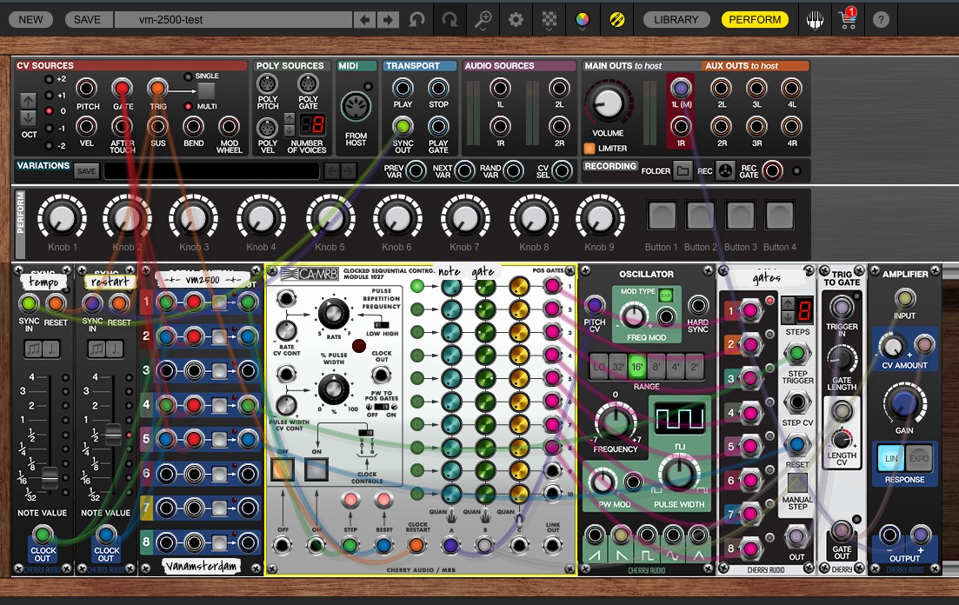
Task: Toggle the LOW/HIGH pulse repetition switch
Action: coord(381,324)
